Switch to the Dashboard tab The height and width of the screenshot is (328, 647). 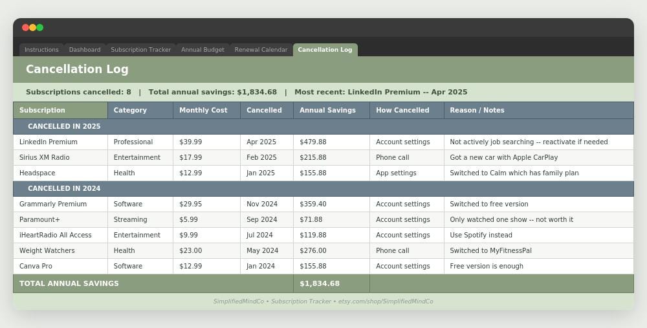[85, 50]
